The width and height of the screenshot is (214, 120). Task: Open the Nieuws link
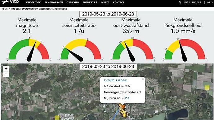coord(196,2)
